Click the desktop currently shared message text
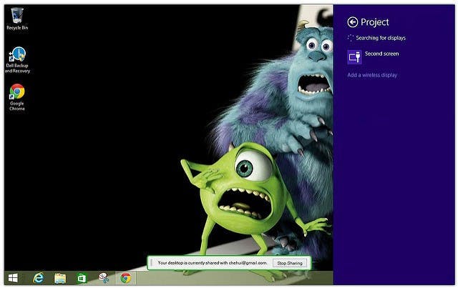458x288 pixels. point(213,263)
